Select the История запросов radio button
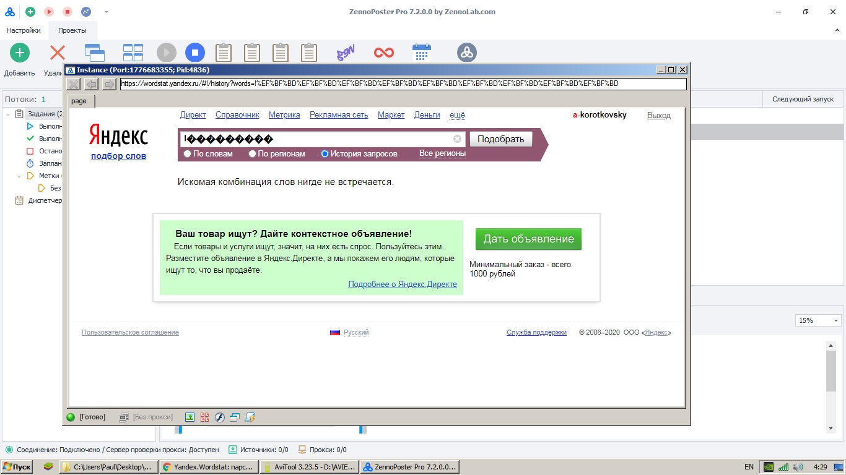The height and width of the screenshot is (475, 846). pyautogui.click(x=325, y=154)
